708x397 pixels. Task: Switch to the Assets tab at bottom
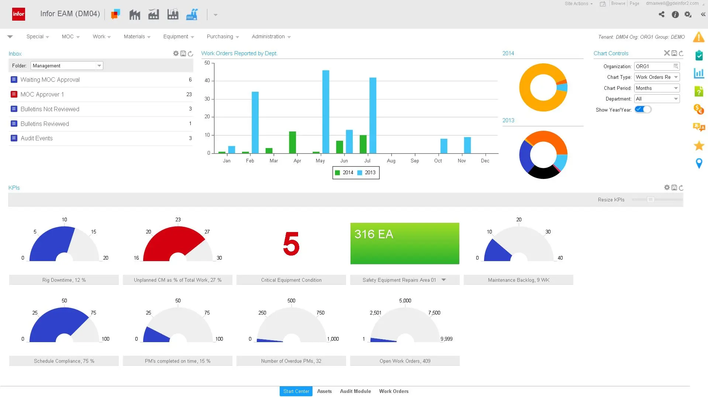(324, 391)
